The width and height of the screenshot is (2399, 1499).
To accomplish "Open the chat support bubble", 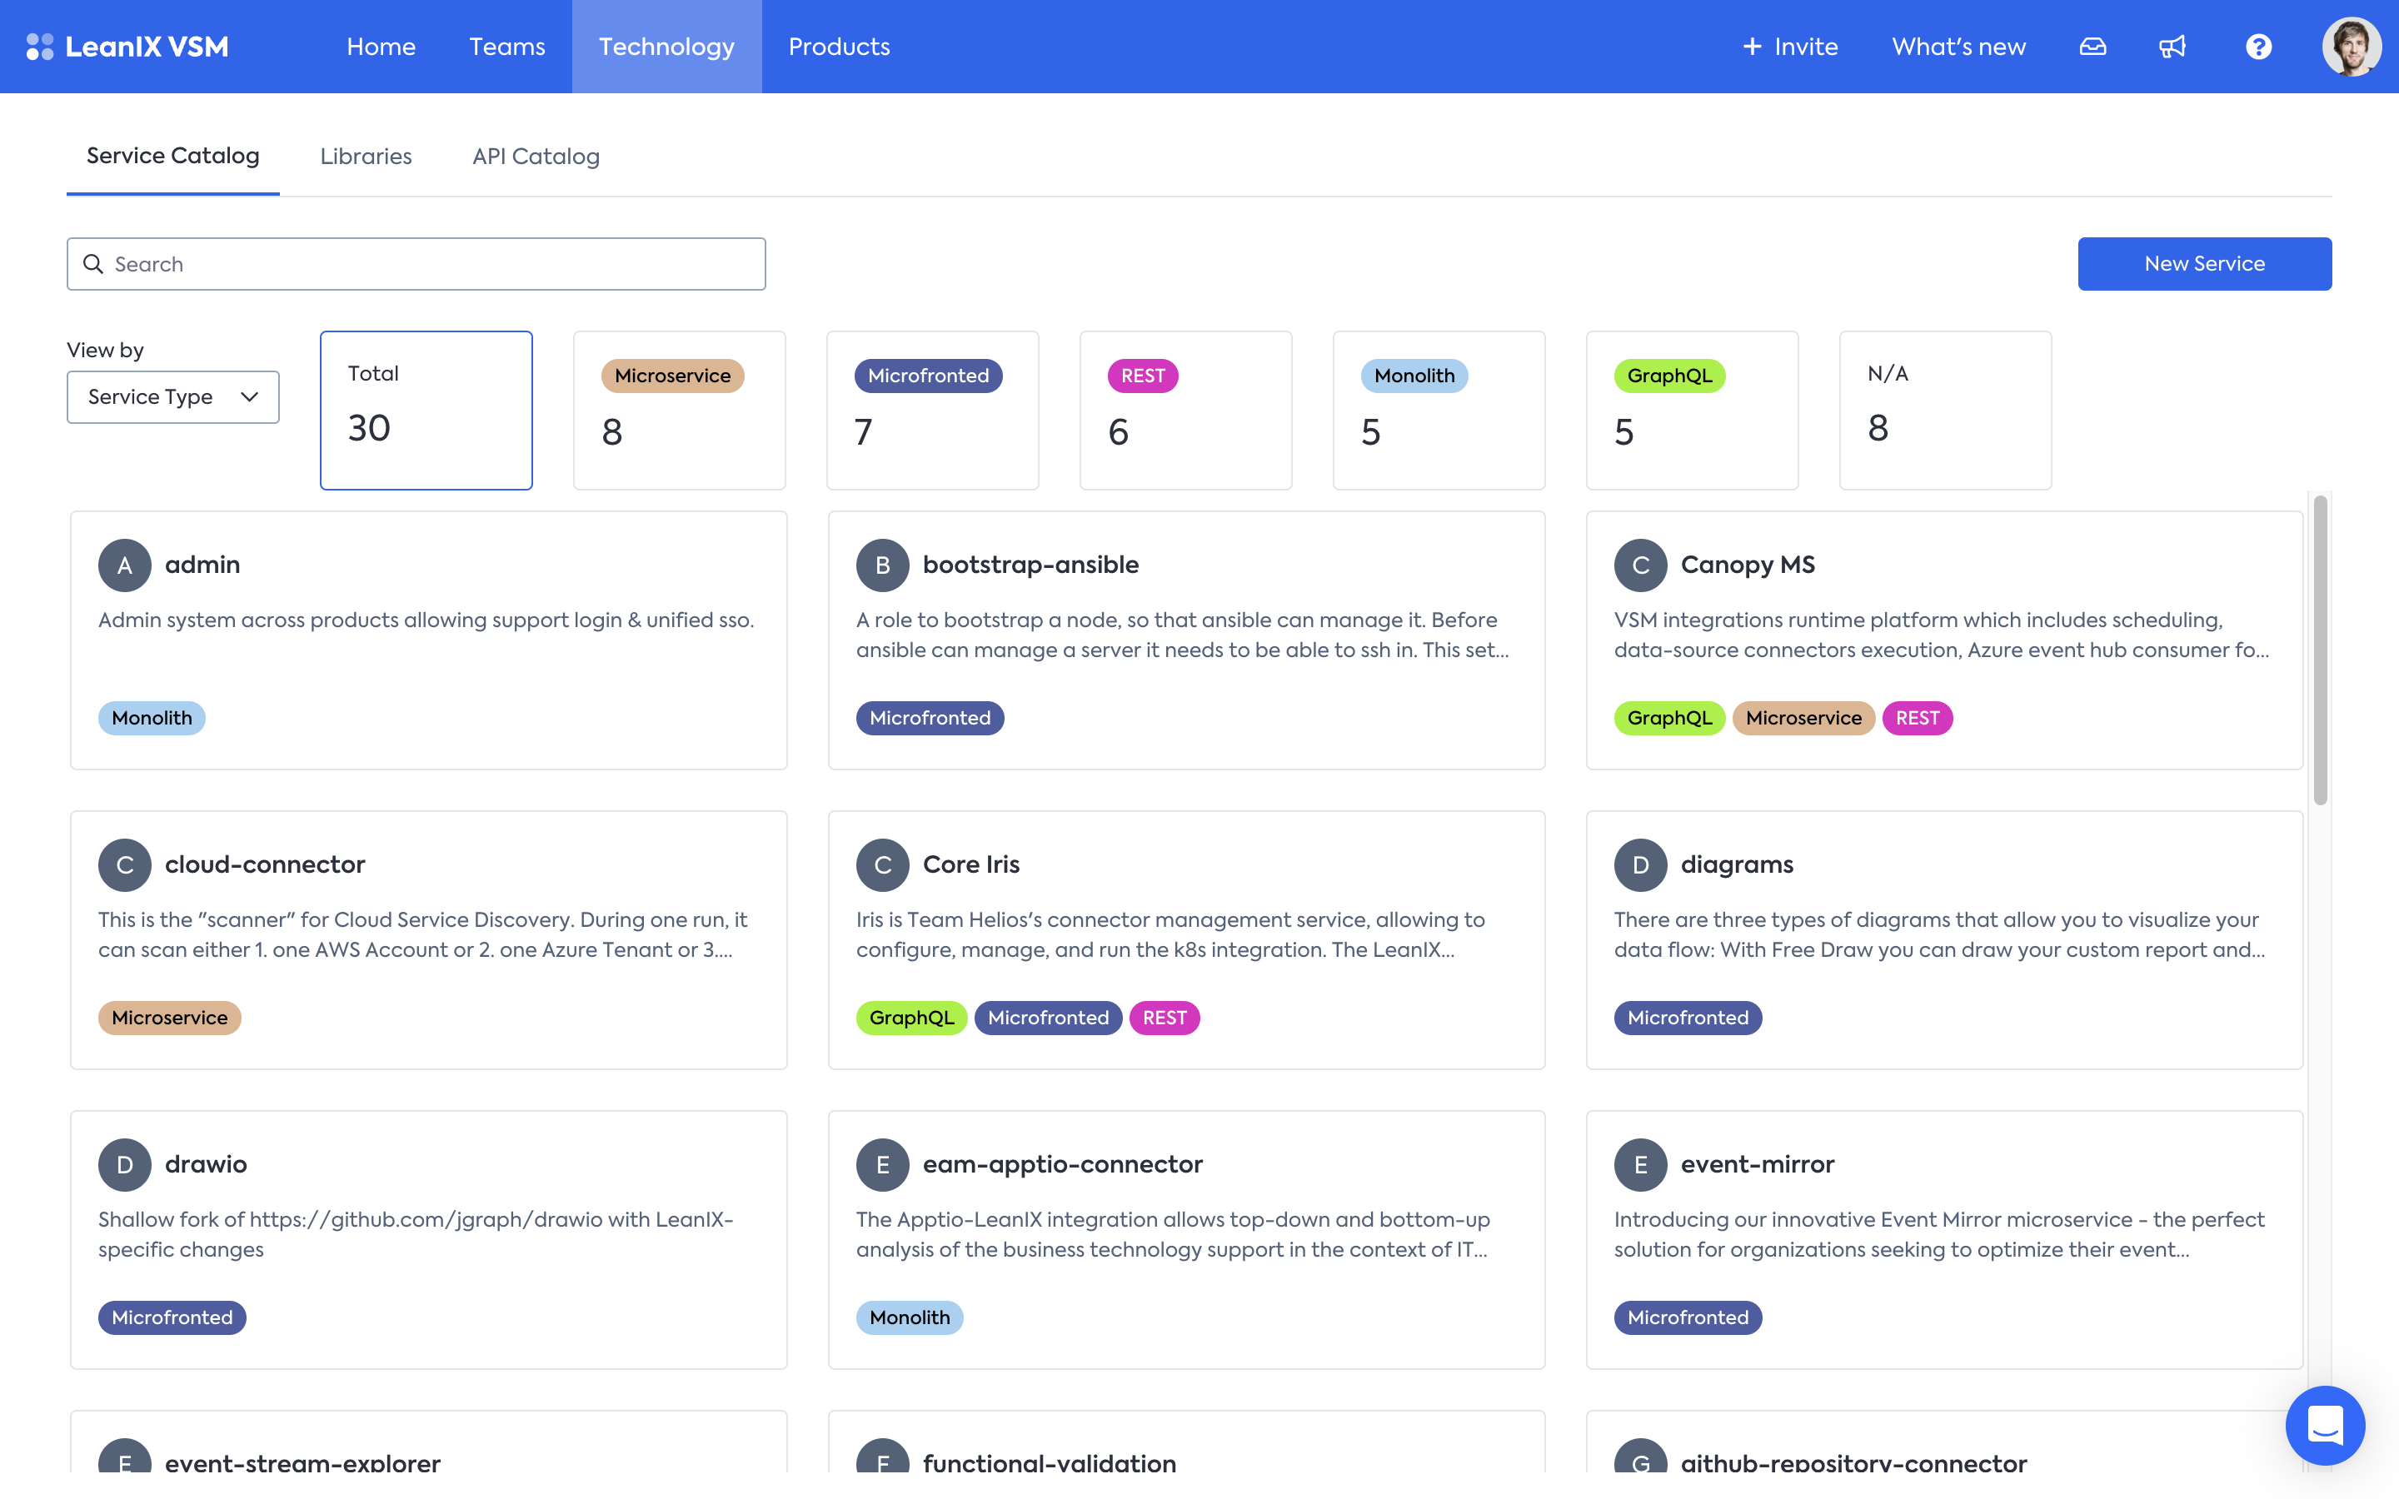I will (x=2325, y=1425).
